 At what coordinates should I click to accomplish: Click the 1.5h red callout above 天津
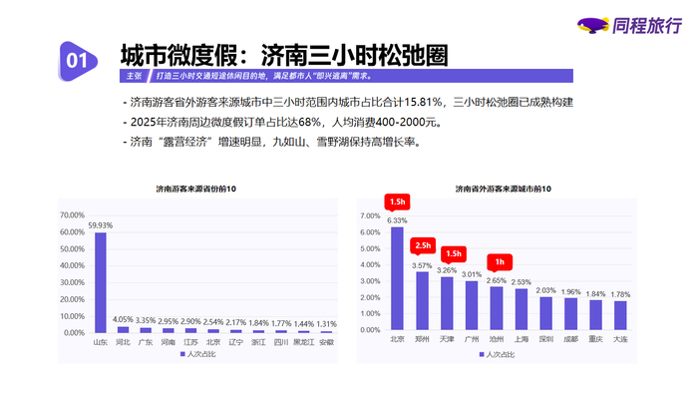pos(453,254)
